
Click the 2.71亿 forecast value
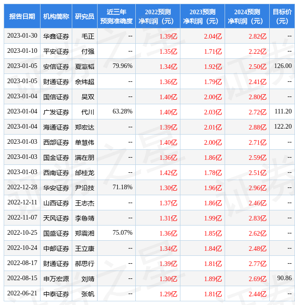coord(257,142)
